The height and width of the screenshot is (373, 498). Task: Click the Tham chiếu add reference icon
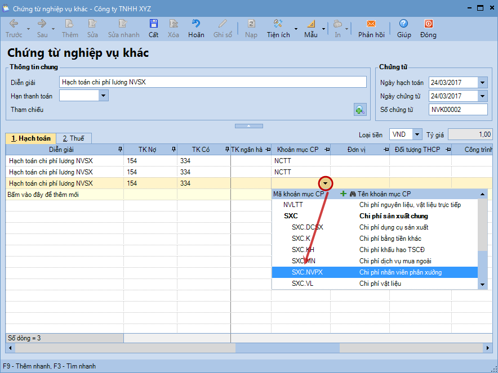(x=360, y=110)
